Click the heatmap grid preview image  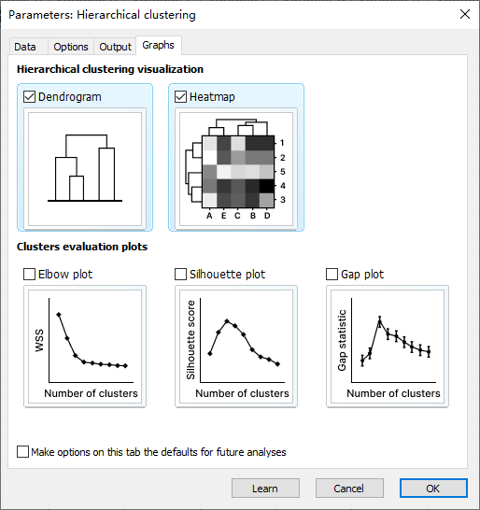(236, 169)
